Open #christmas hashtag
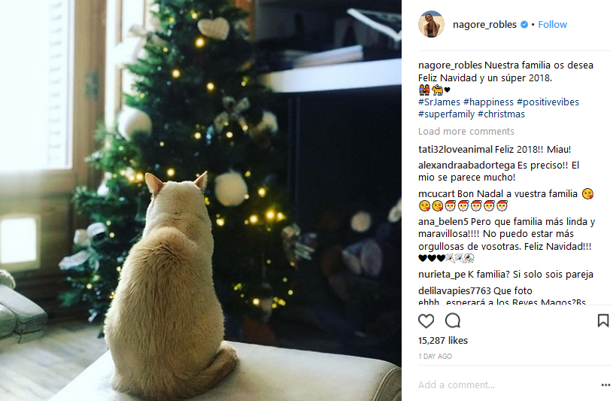Screen dimensions: 613x401 (x=501, y=114)
